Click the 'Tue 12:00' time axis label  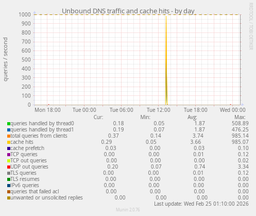coord(159,110)
